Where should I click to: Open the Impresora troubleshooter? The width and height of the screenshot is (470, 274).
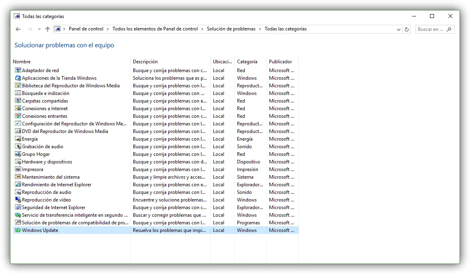pos(33,169)
